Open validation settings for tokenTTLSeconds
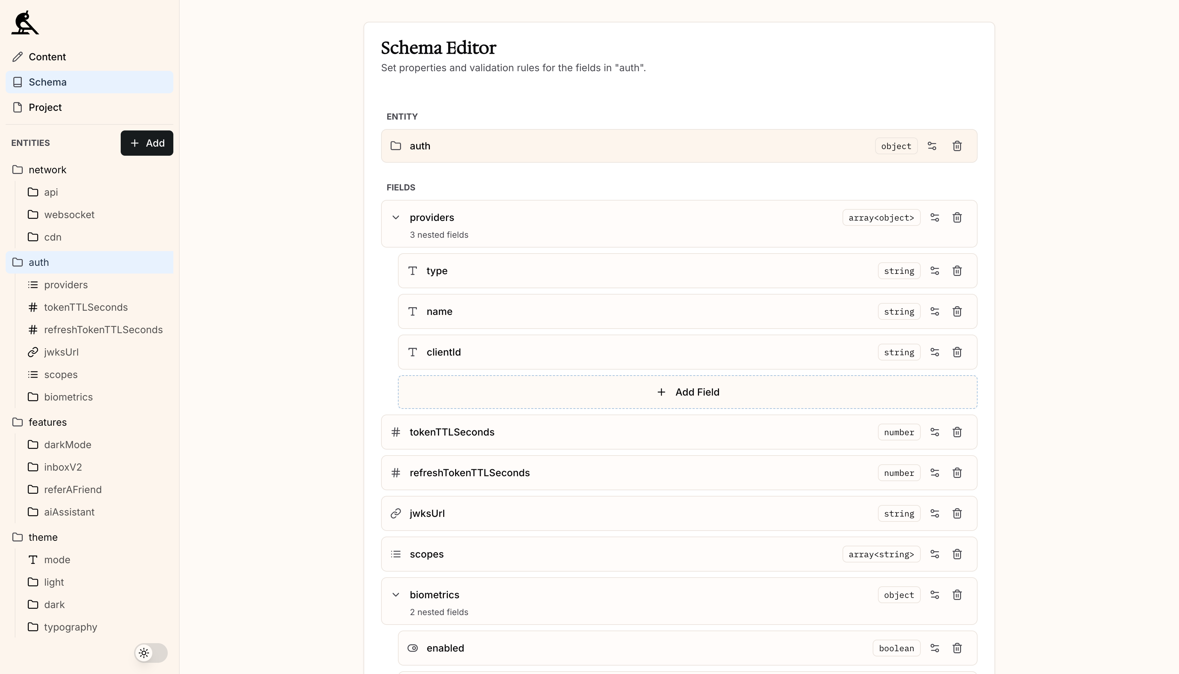The image size is (1179, 674). [x=934, y=432]
